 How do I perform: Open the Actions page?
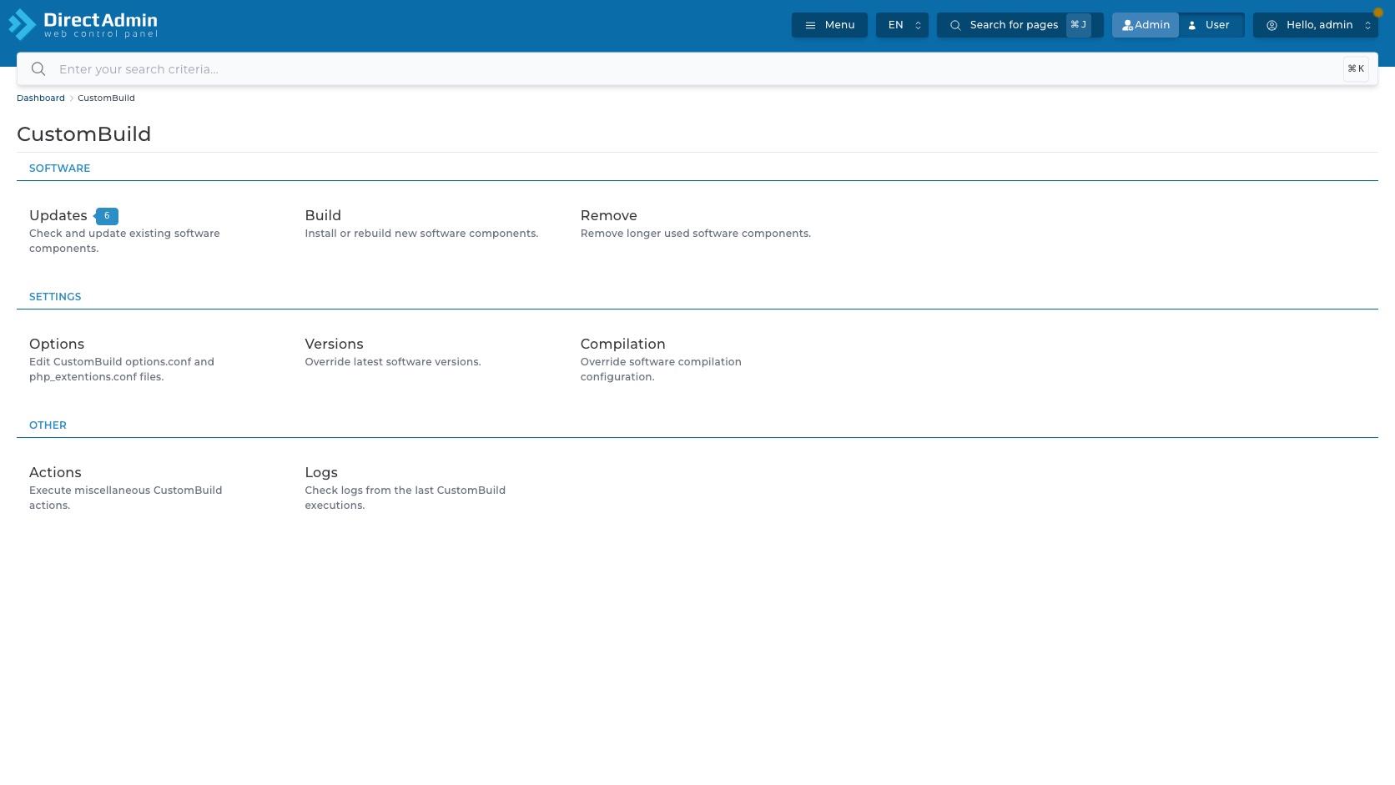click(55, 472)
